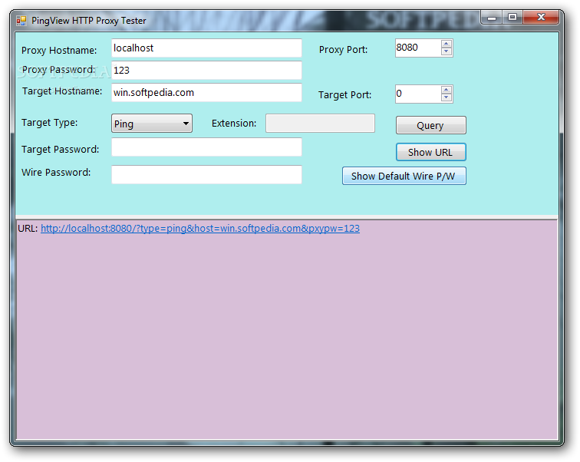580x462 pixels.
Task: Increment Target Port using the up arrow
Action: [447, 90]
